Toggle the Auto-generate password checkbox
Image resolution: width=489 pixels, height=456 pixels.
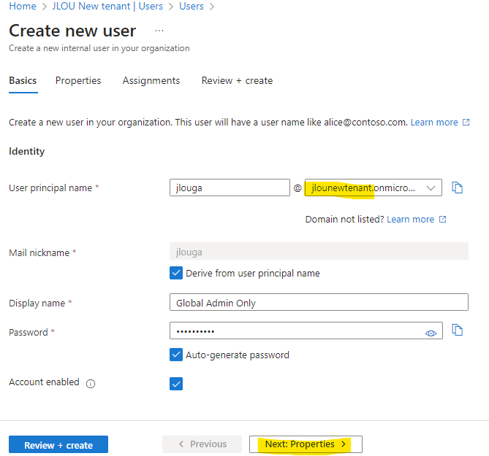(176, 355)
